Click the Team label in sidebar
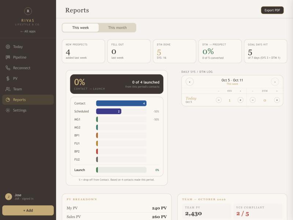This screenshot has height=220, width=293. (17, 89)
